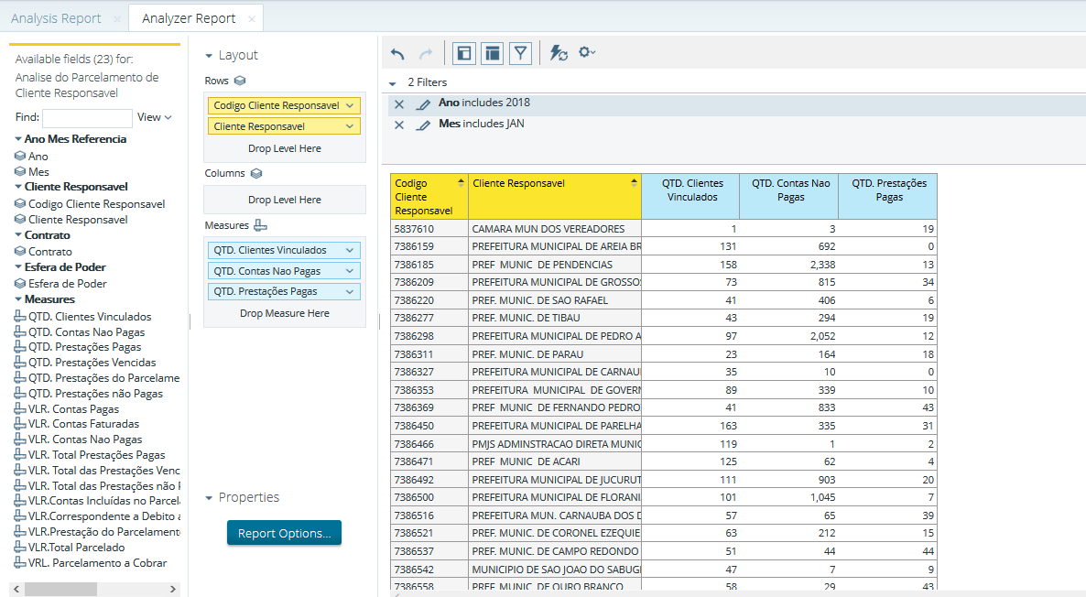Edit the Ano filter with pencil icon
The height and width of the screenshot is (597, 1086).
click(x=422, y=104)
